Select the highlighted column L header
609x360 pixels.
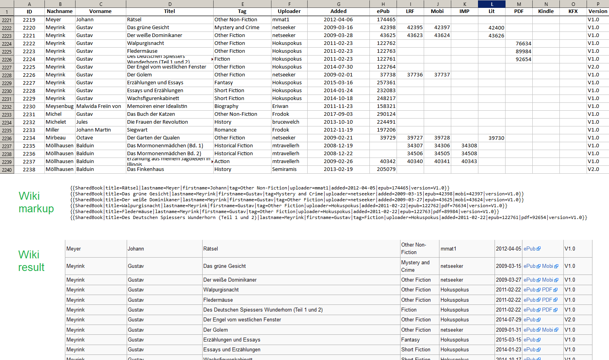pos(491,4)
